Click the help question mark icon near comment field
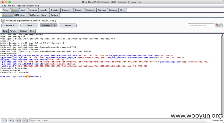 coord(221,25)
